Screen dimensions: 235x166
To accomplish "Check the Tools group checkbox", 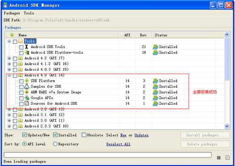I will (15, 41).
